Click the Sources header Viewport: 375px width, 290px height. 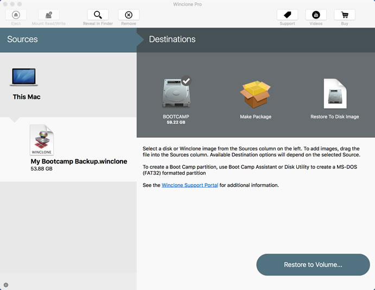(x=22, y=39)
